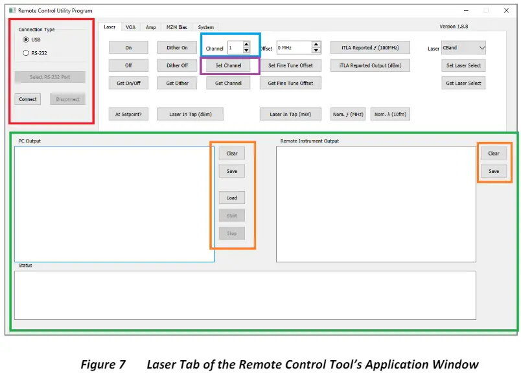The image size is (521, 377).
Task: Close the Remote Control Utility window
Action: pos(506,10)
